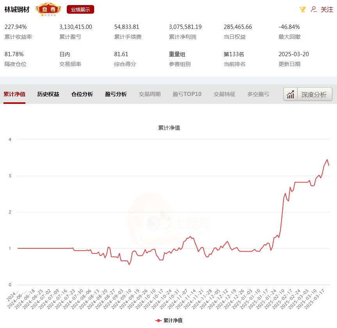This screenshot has width=337, height=328.
Task: Click the gold trophy icon
Action: coord(303,9)
